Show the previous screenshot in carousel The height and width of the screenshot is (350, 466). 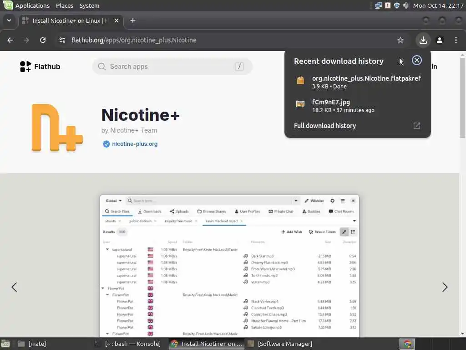(x=14, y=287)
